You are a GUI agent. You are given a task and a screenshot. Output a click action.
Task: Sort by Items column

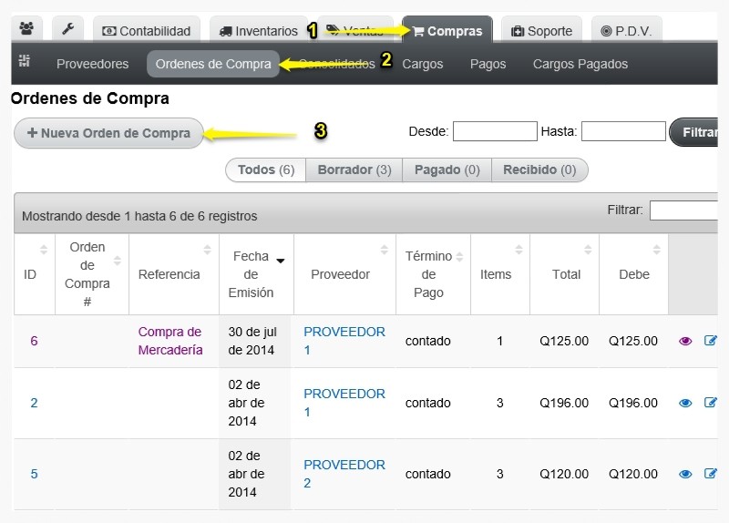500,274
